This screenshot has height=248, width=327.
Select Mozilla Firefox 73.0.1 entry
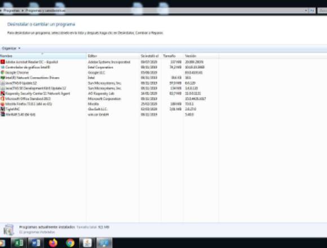(x=29, y=104)
